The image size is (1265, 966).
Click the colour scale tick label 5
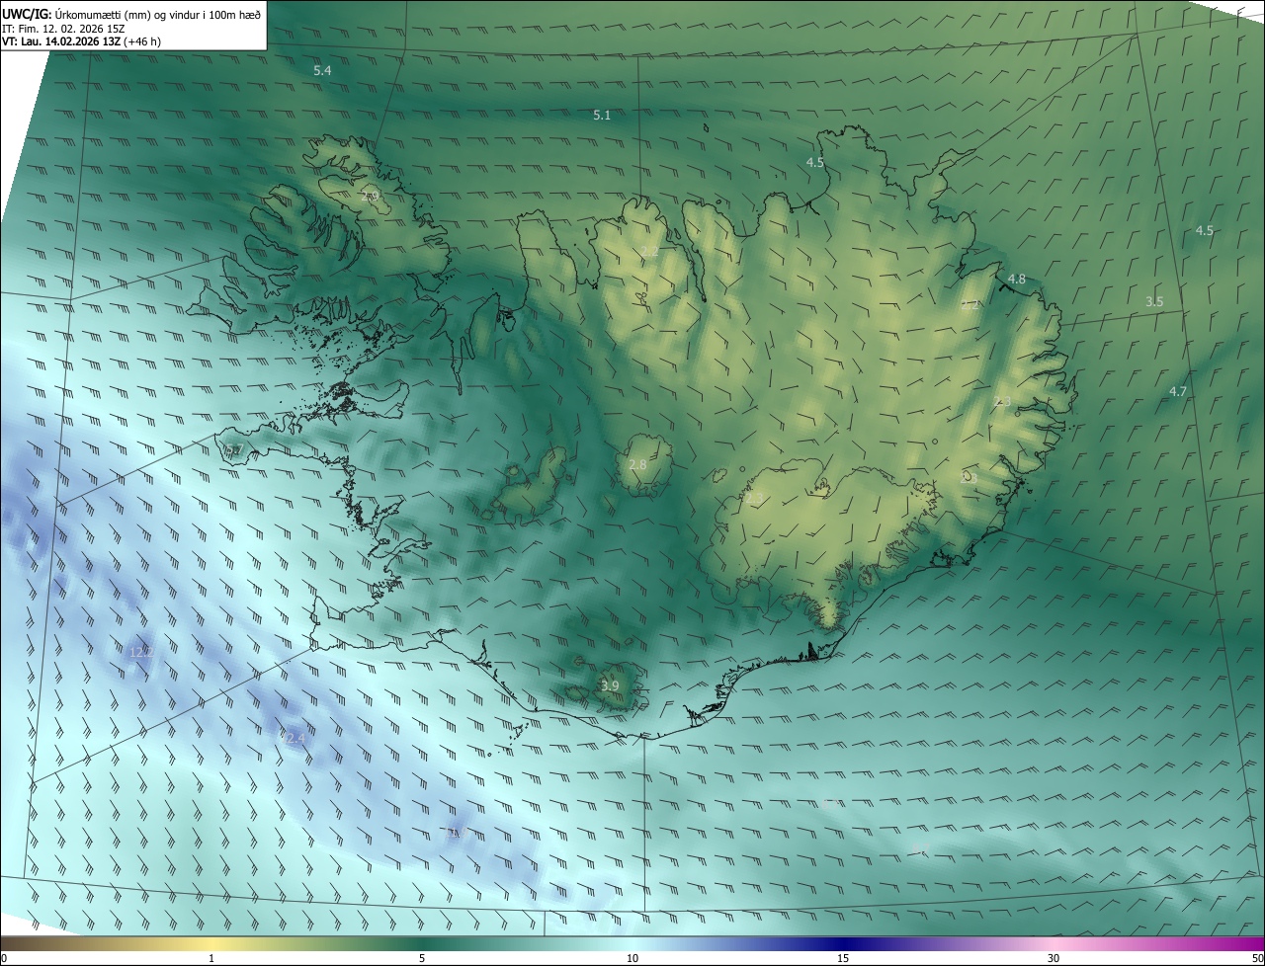point(422,958)
